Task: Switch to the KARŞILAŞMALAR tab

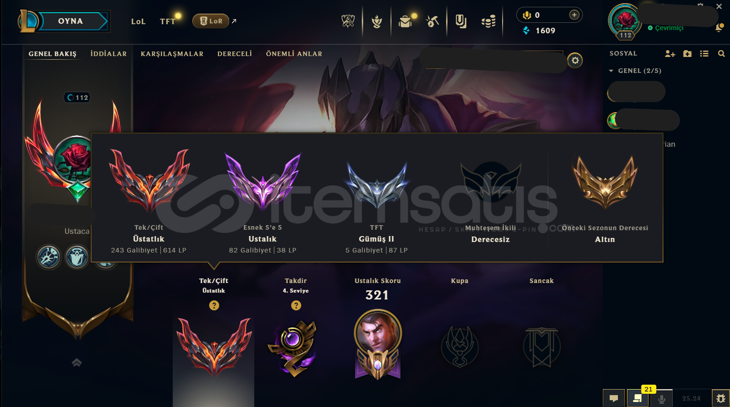Action: tap(172, 54)
